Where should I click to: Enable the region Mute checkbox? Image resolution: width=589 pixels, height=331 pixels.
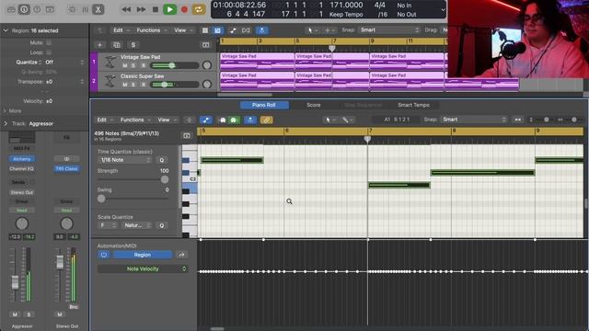pos(49,43)
